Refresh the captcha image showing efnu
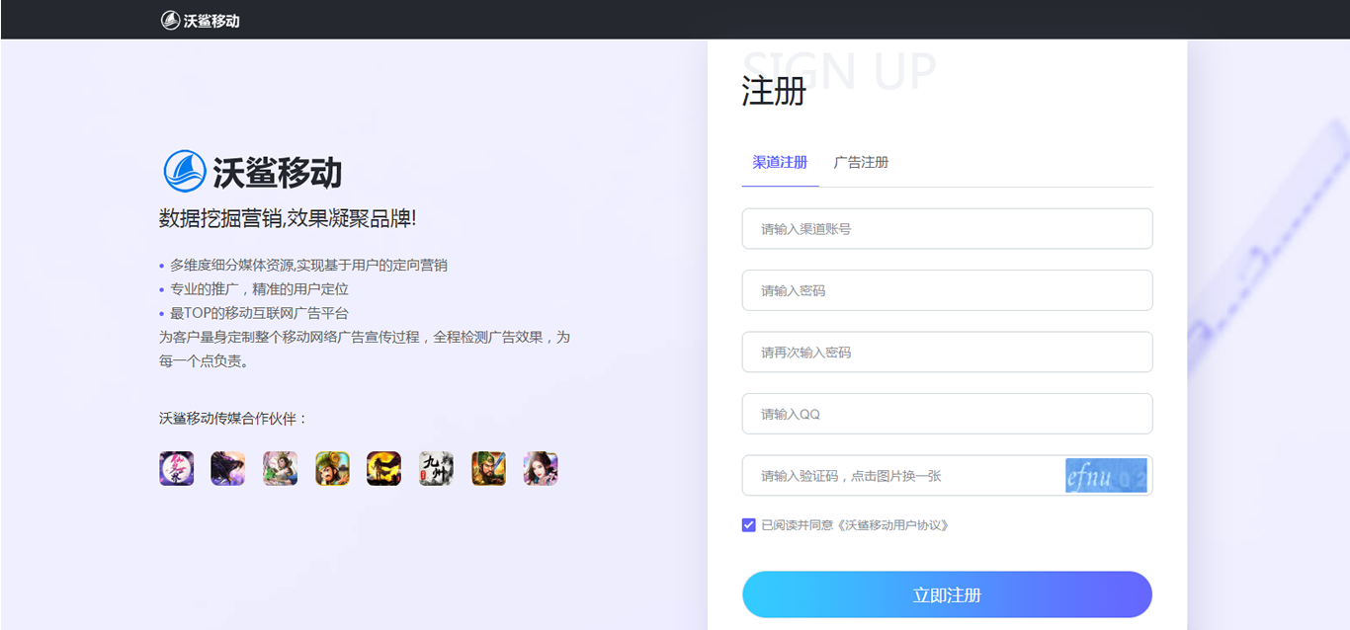The width and height of the screenshot is (1350, 630). [x=1106, y=476]
